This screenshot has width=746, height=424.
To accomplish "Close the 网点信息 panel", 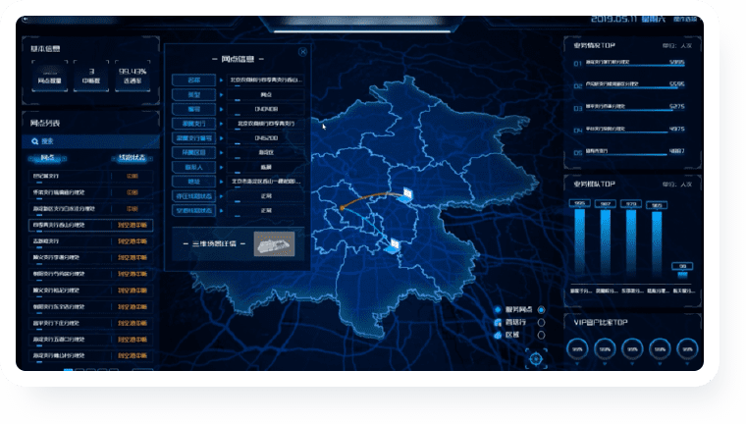I will point(302,52).
